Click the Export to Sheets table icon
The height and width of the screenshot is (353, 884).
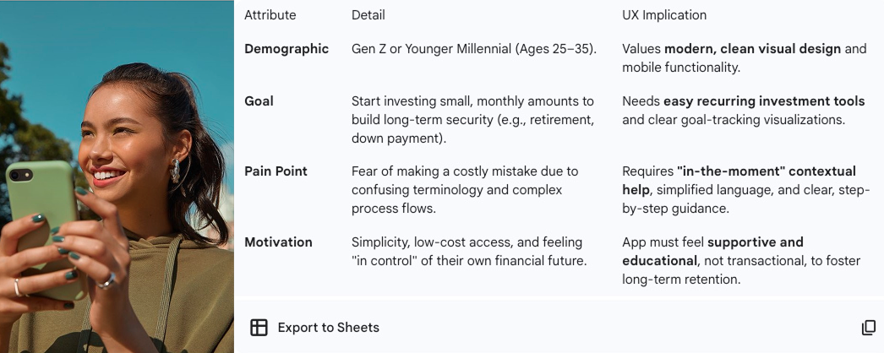259,328
